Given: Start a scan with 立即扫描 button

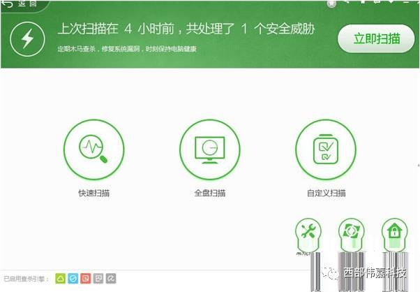Looking at the screenshot, I should click(x=376, y=39).
